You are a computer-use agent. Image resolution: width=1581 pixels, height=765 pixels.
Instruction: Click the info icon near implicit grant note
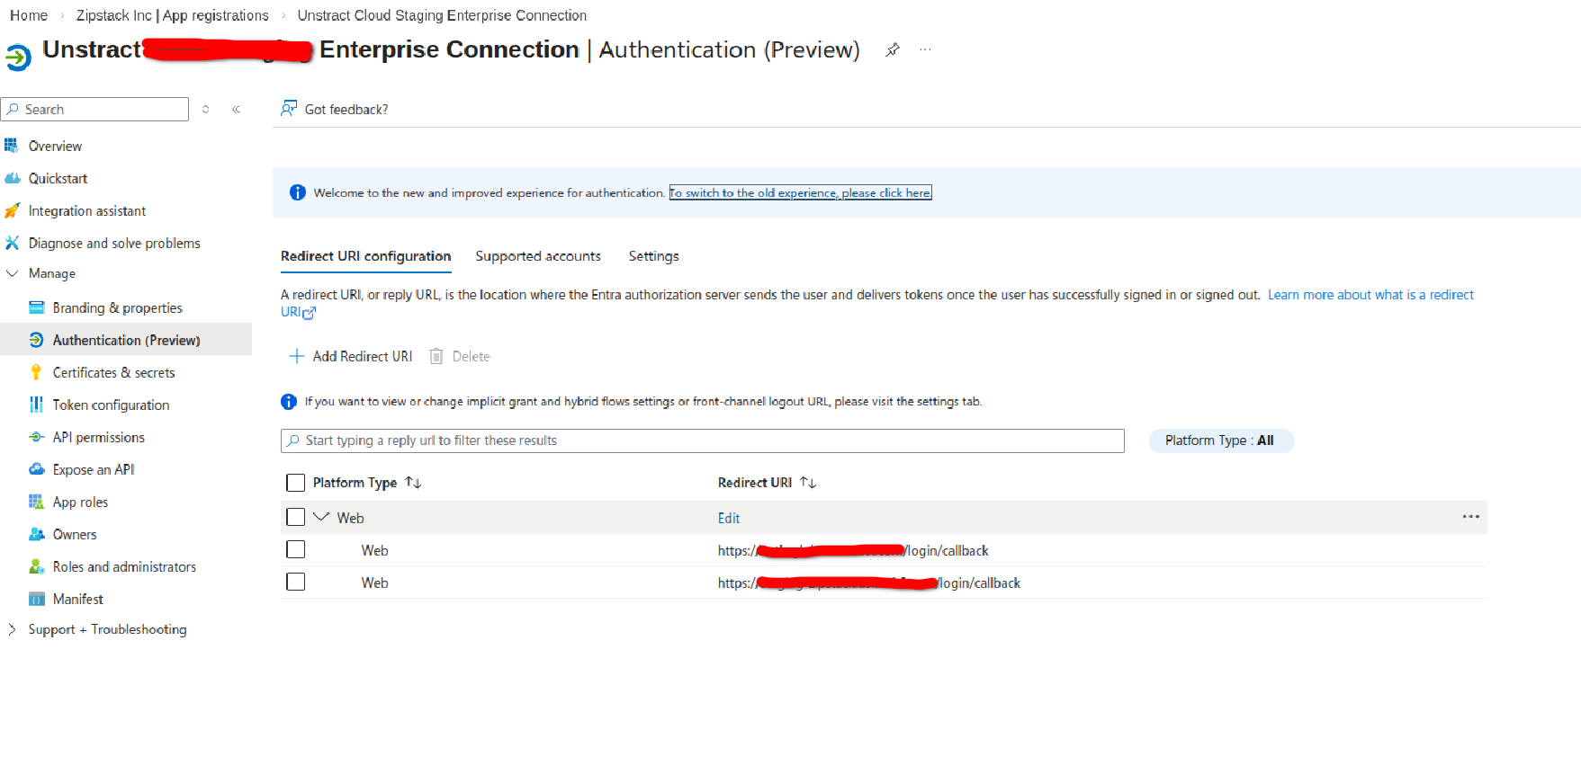click(x=289, y=402)
